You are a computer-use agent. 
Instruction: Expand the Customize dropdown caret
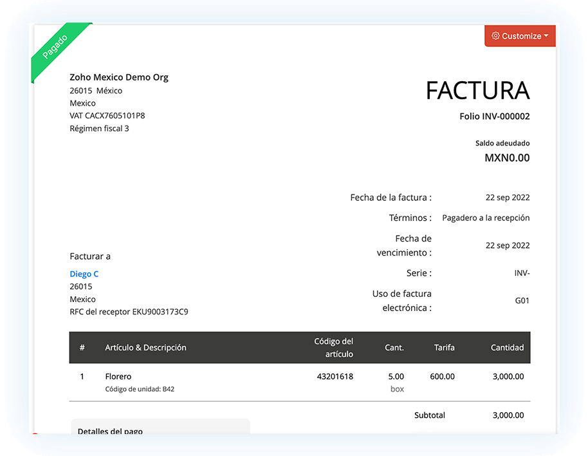pyautogui.click(x=546, y=36)
